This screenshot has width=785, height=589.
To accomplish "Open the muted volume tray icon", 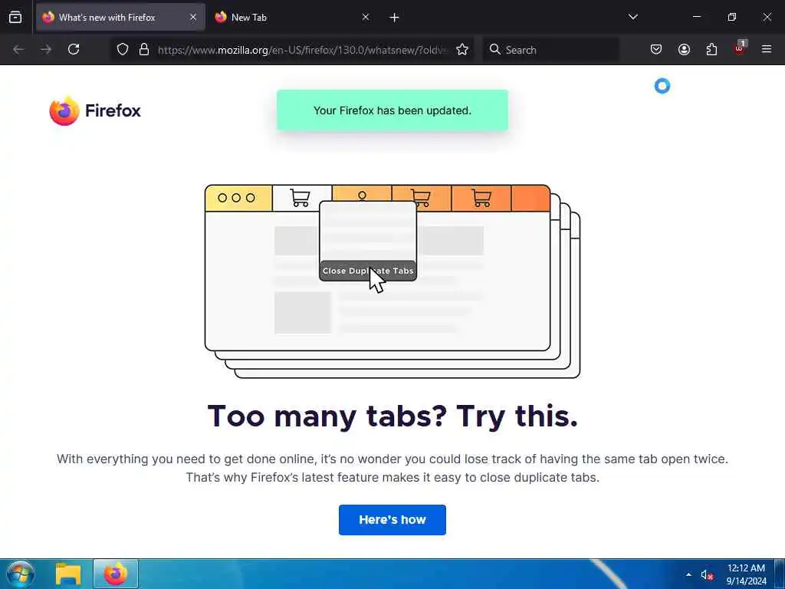I will 706,575.
